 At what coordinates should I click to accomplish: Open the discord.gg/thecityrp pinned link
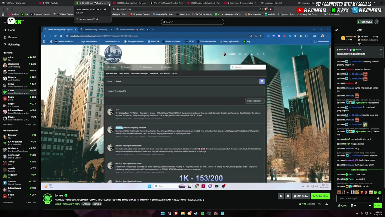[x=351, y=54]
